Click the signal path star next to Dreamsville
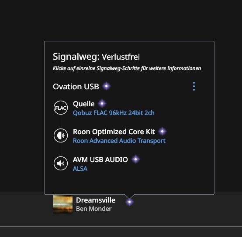242x237 pixels. [x=129, y=202]
